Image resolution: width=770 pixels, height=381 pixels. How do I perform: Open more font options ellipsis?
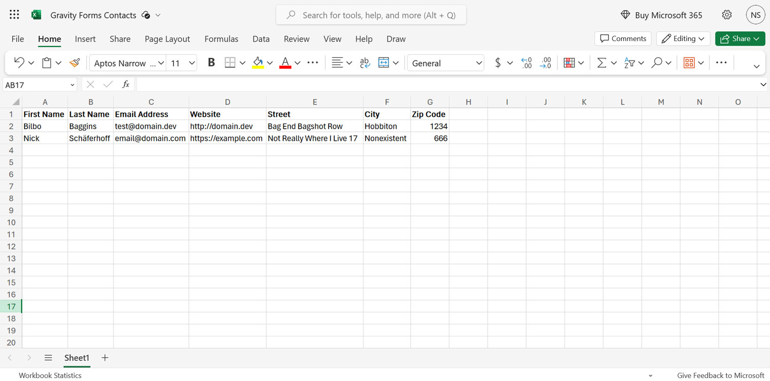pyautogui.click(x=313, y=63)
